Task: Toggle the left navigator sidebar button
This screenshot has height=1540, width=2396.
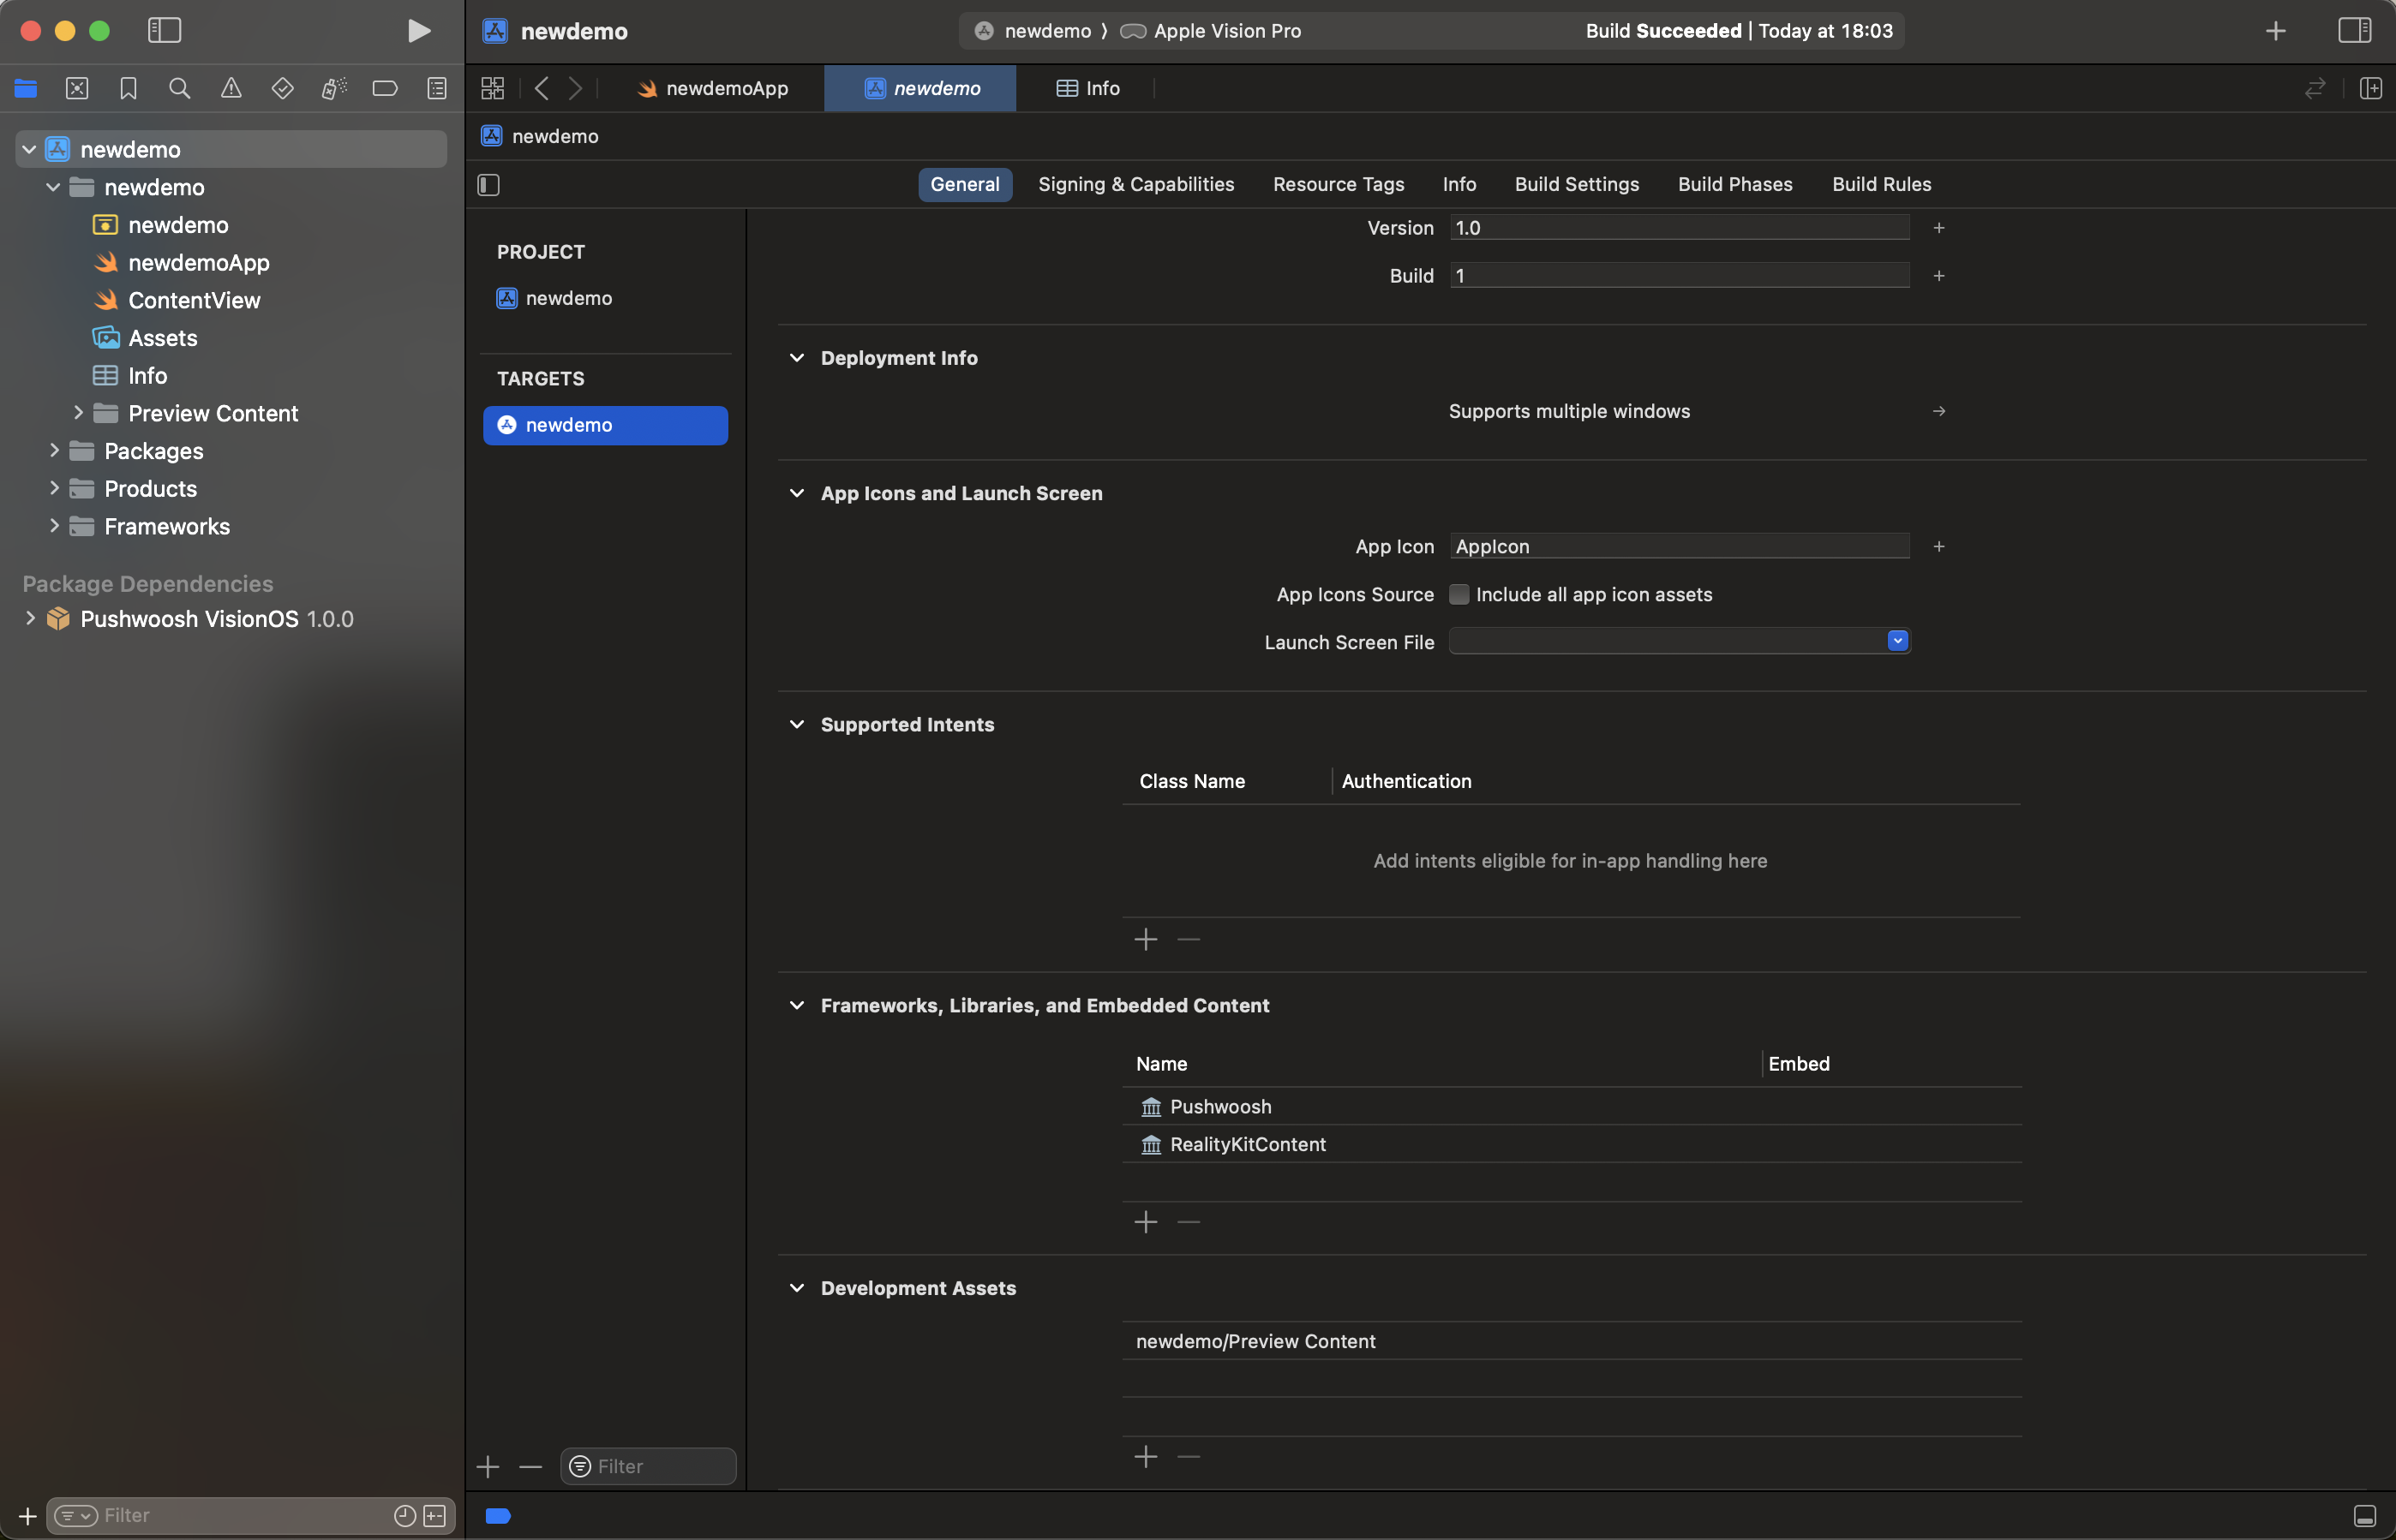Action: click(164, 31)
